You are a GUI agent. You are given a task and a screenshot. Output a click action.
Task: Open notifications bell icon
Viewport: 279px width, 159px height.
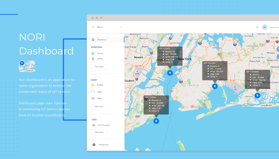[x=257, y=27]
